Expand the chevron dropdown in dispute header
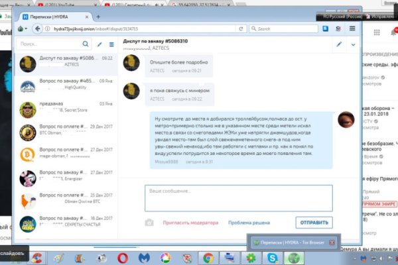The height and width of the screenshot is (265, 398). click(353, 44)
